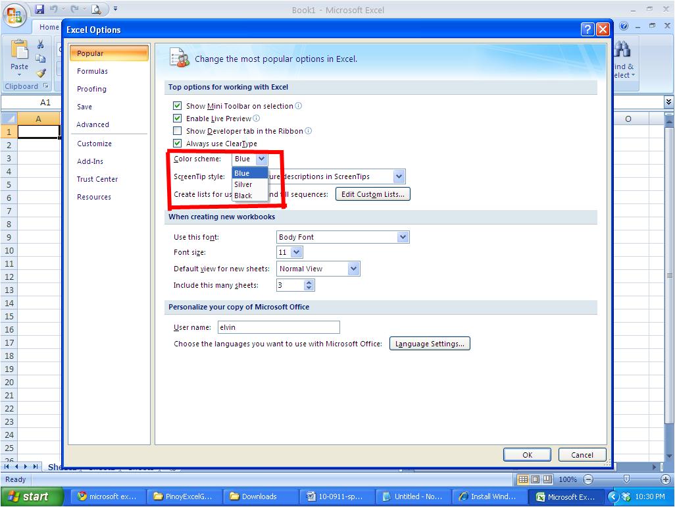
Task: Click the User name input field
Action: tap(279, 327)
